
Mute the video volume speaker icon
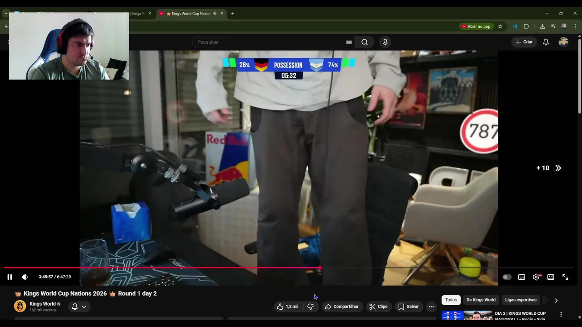point(25,277)
